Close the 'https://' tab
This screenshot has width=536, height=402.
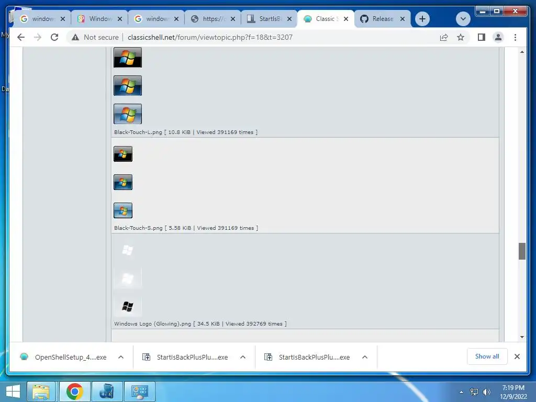[233, 19]
